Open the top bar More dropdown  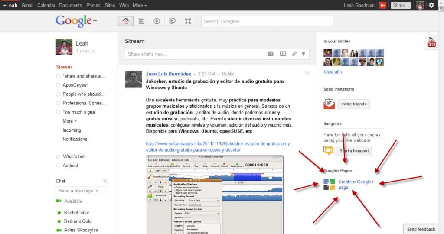coord(140,5)
